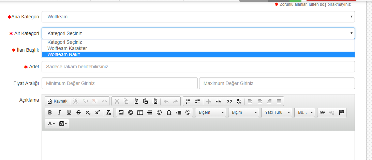Choose Wolfteam Karakter from the list
Image resolution: width=372 pixels, height=160 pixels.
tap(198, 49)
